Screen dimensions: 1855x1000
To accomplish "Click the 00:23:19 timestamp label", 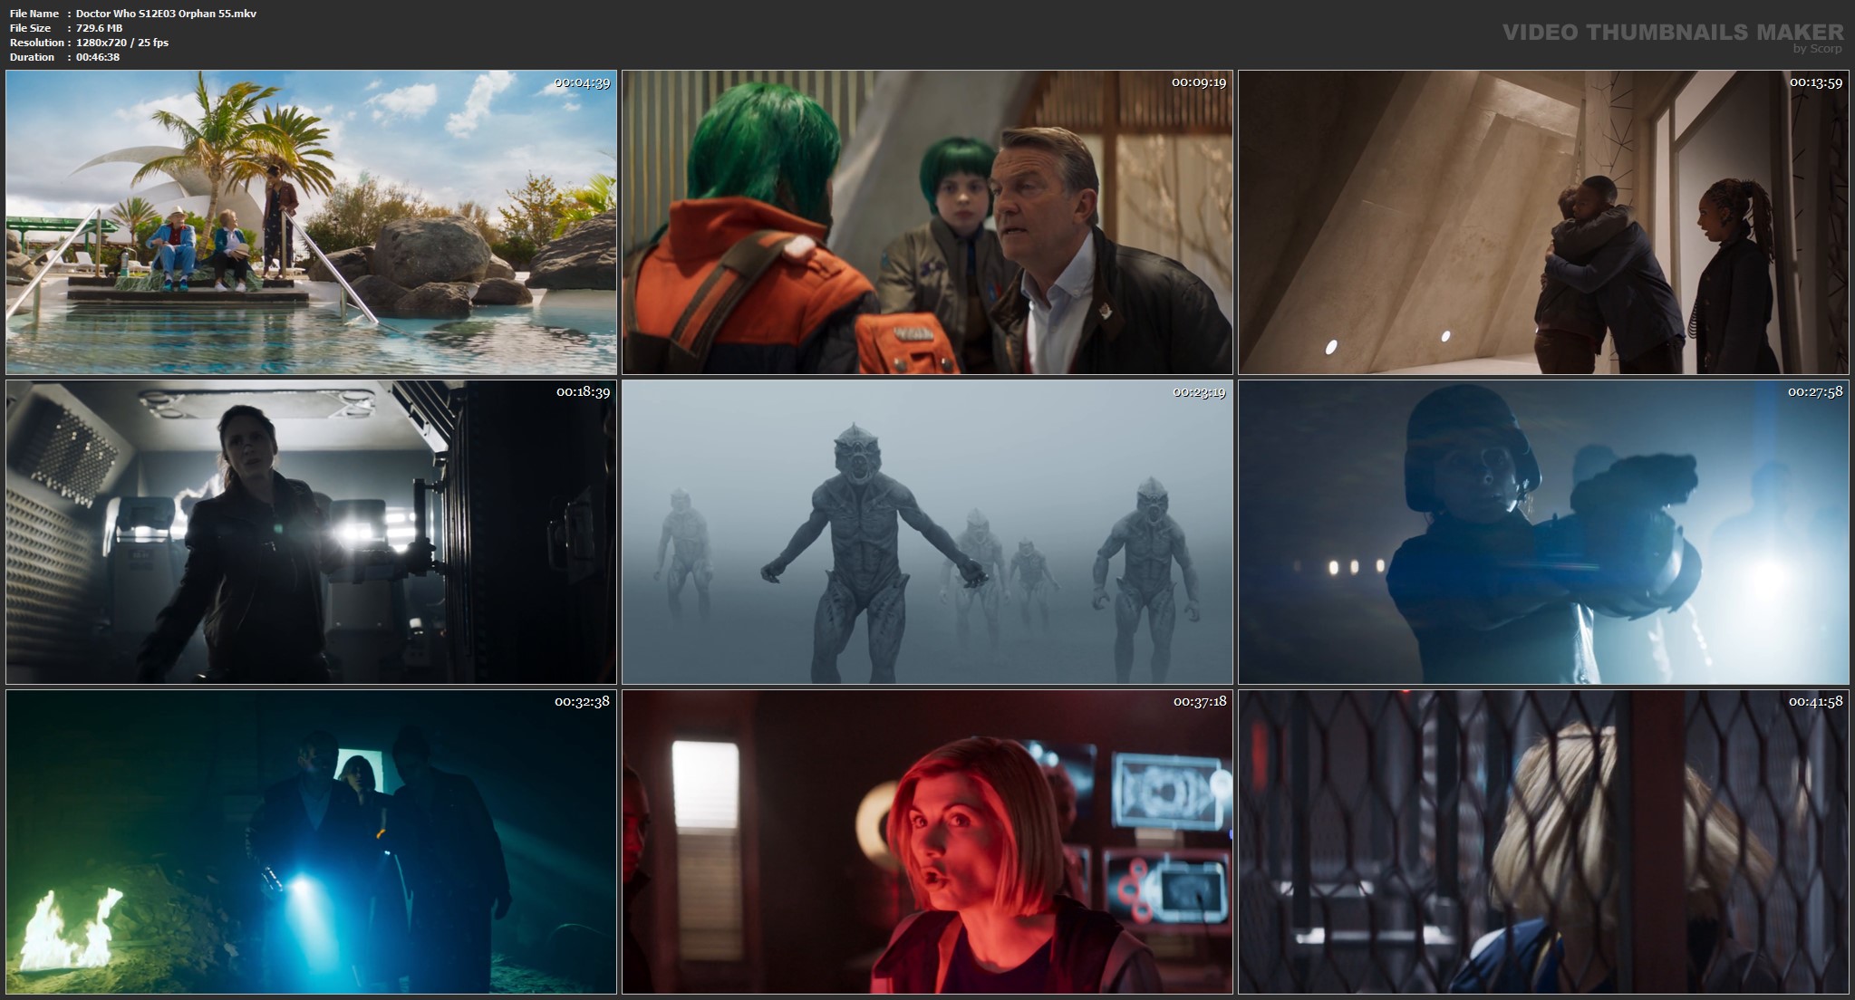I will [x=1199, y=392].
